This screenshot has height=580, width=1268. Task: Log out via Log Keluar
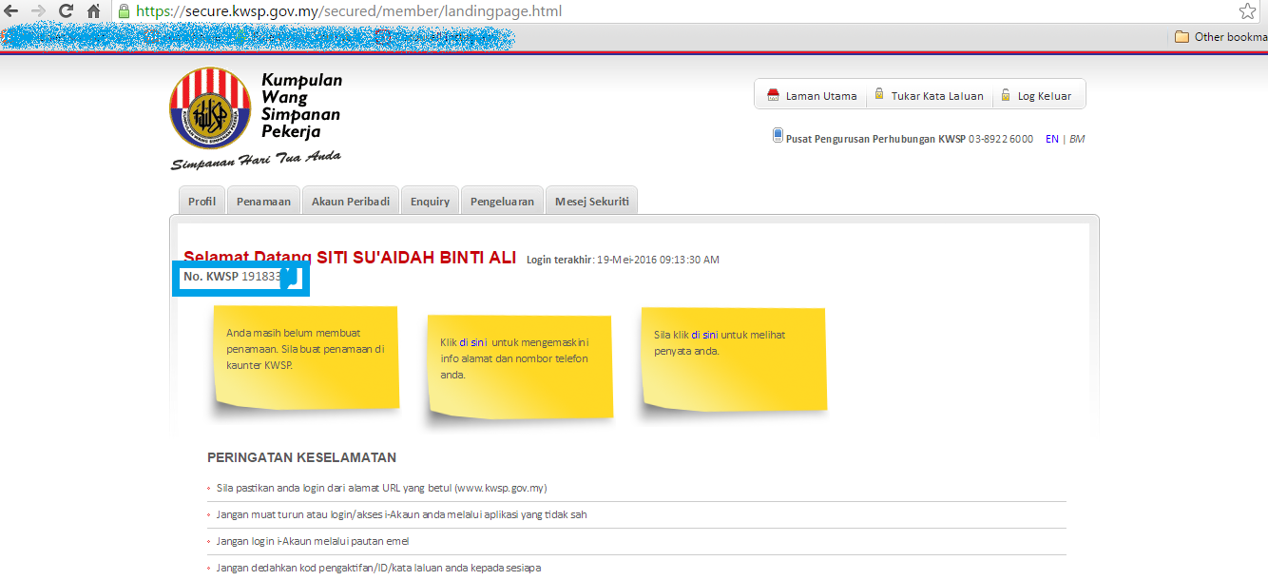pyautogui.click(x=1045, y=96)
